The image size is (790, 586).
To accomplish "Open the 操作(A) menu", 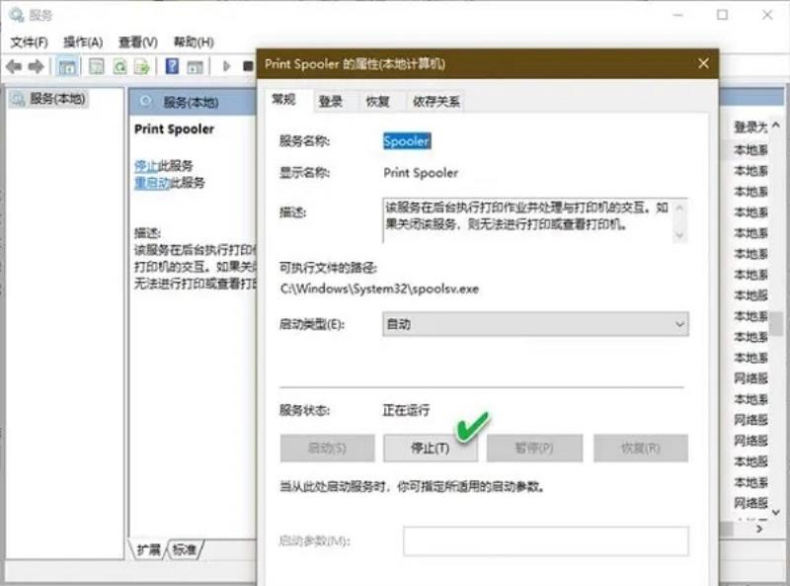I will point(83,42).
